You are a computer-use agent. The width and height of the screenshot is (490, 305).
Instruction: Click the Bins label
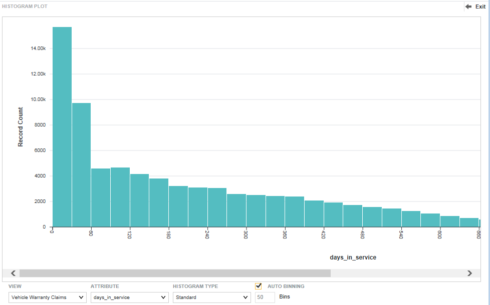[x=284, y=297]
